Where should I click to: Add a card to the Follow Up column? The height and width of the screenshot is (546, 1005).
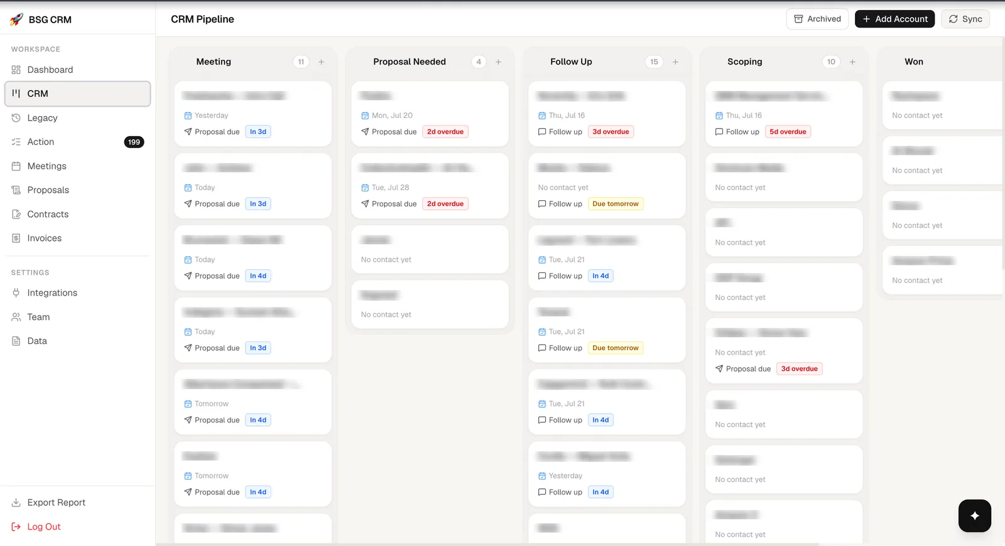coord(676,62)
